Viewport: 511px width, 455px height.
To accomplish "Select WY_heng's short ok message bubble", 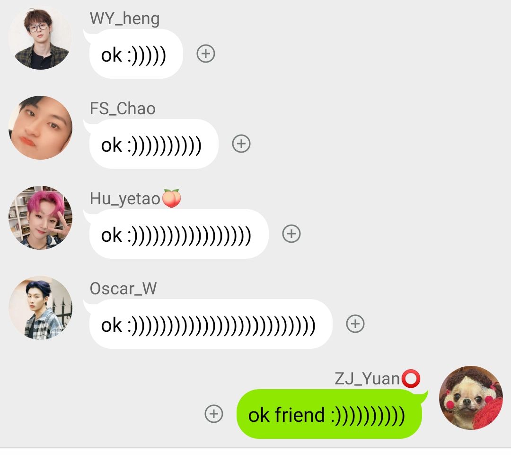I will (133, 54).
